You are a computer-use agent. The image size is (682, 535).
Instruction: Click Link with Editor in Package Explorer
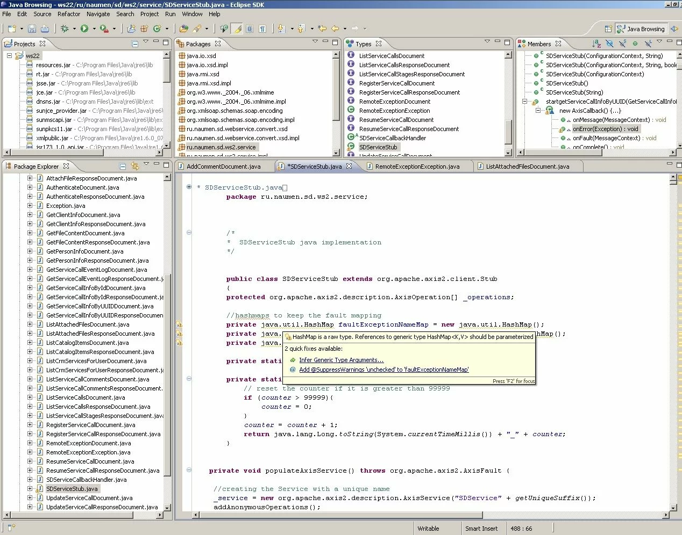point(134,167)
